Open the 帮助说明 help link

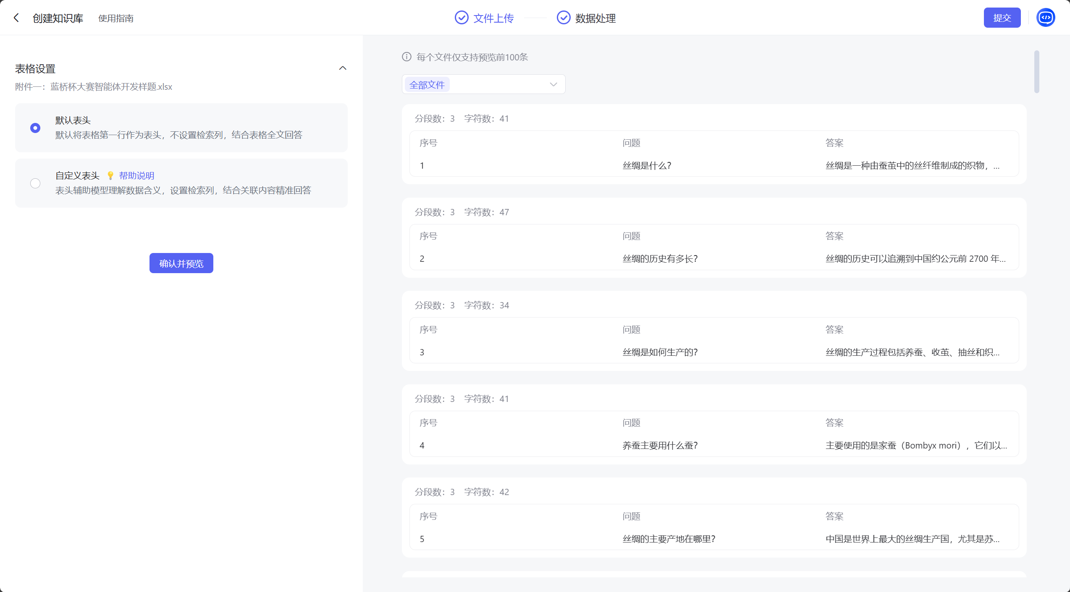pos(136,175)
